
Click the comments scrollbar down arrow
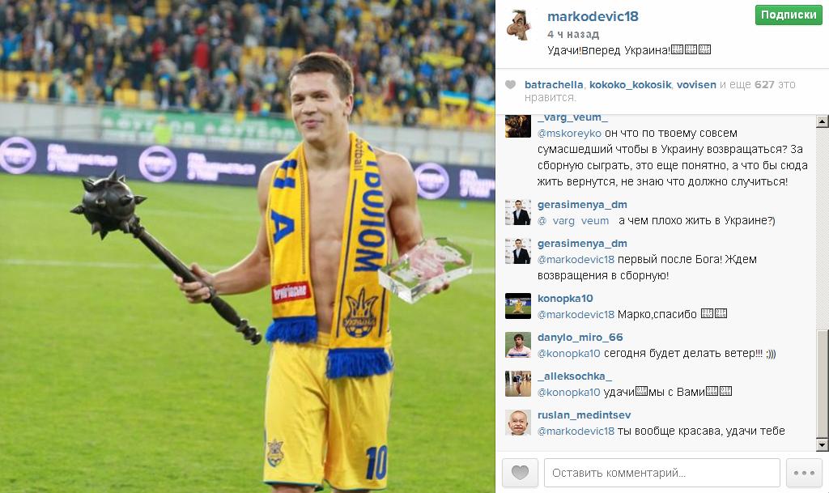(823, 445)
